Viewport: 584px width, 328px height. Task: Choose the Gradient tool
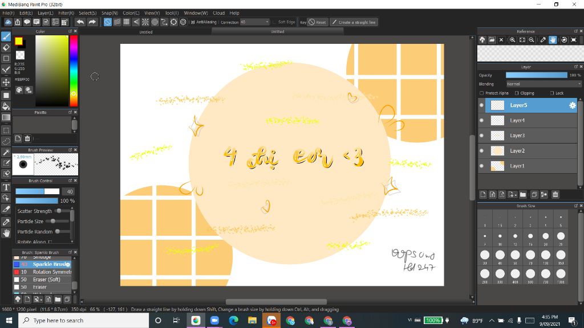coord(6,118)
